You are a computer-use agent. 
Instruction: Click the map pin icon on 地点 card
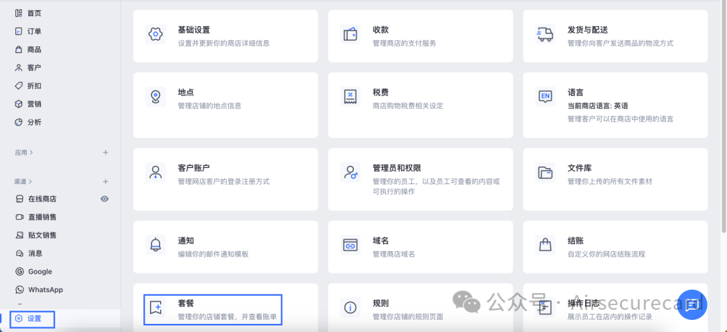coord(155,97)
